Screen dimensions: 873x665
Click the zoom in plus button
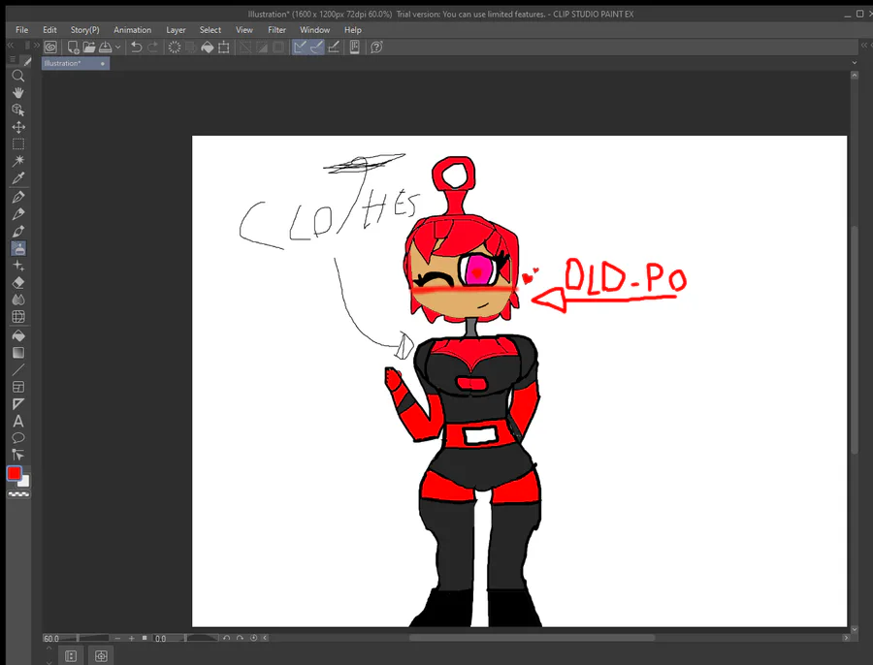pyautogui.click(x=131, y=638)
